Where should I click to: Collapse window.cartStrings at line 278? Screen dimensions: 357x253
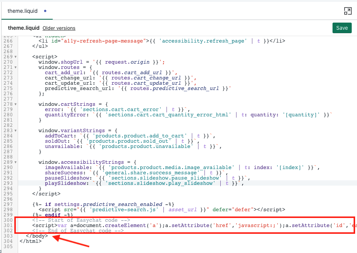pyautogui.click(x=15, y=104)
